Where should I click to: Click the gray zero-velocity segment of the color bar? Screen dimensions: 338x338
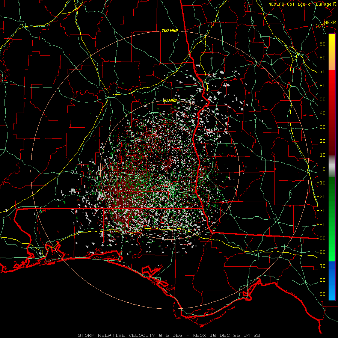click(x=332, y=166)
